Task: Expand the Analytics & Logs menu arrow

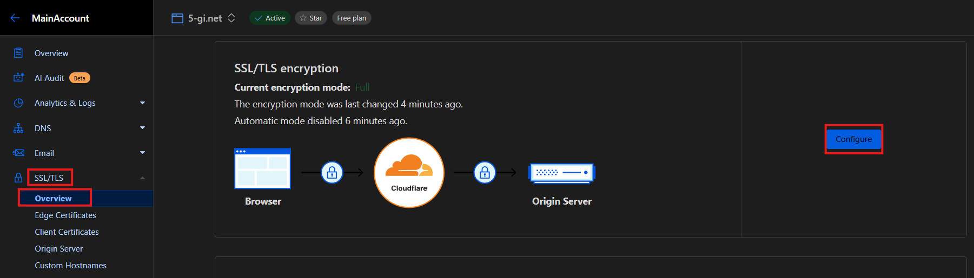Action: 142,103
